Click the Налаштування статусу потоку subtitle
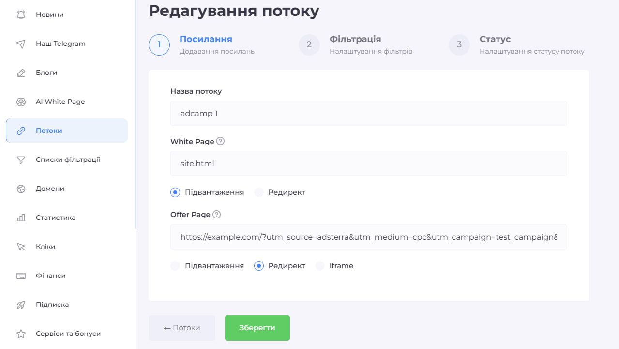Viewport: 619px width, 349px height. (x=532, y=51)
